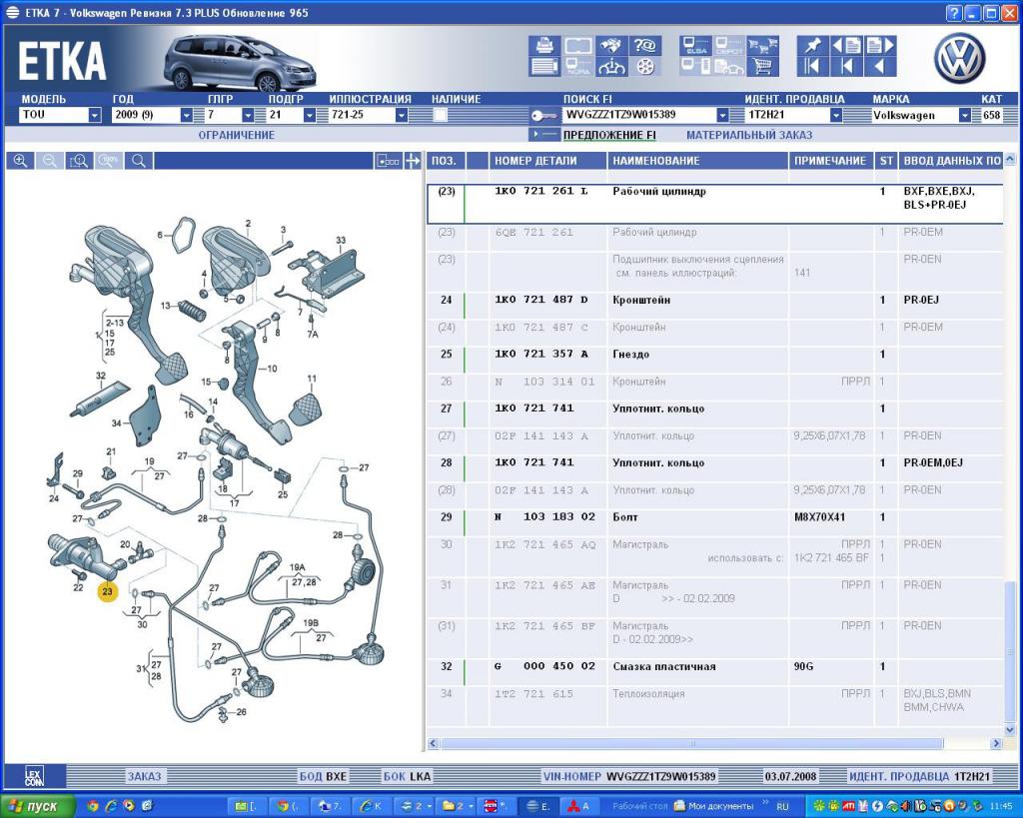Jump to first with double-bar arrow icon

coord(812,67)
